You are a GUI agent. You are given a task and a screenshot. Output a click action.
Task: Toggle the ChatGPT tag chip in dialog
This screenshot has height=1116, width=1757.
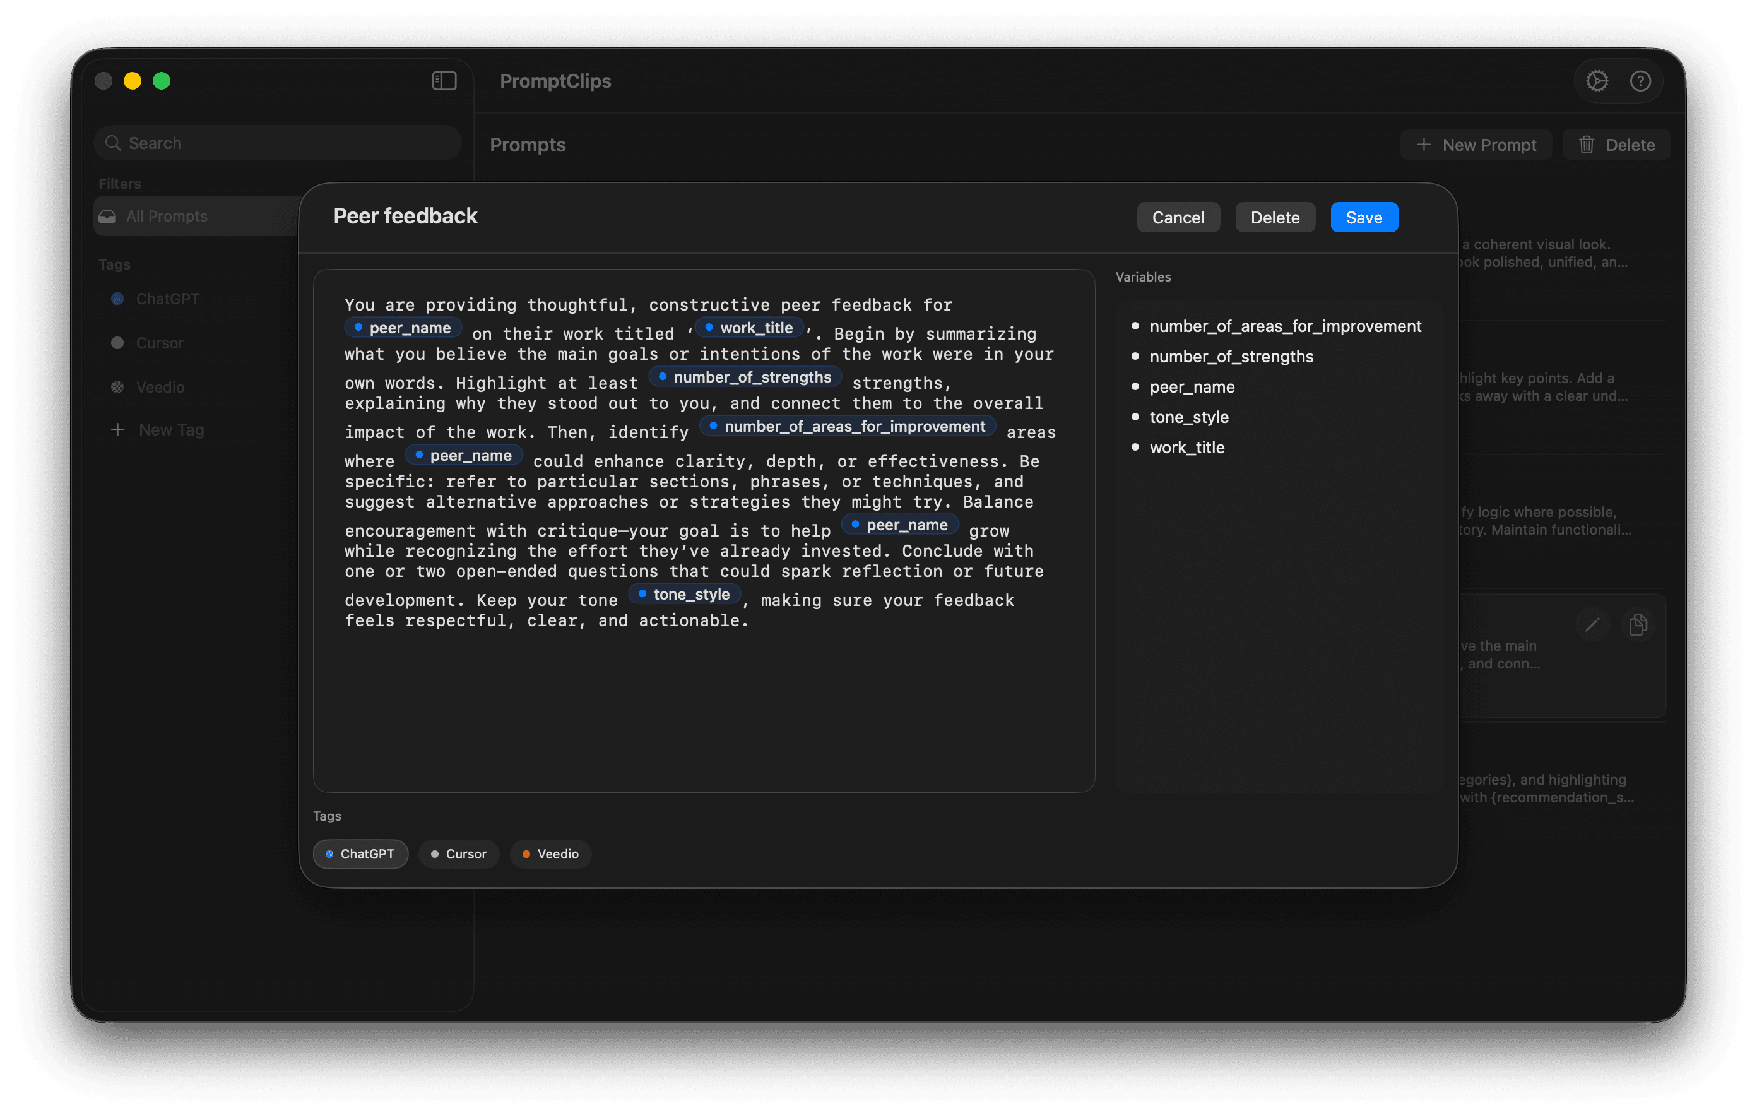pos(360,854)
